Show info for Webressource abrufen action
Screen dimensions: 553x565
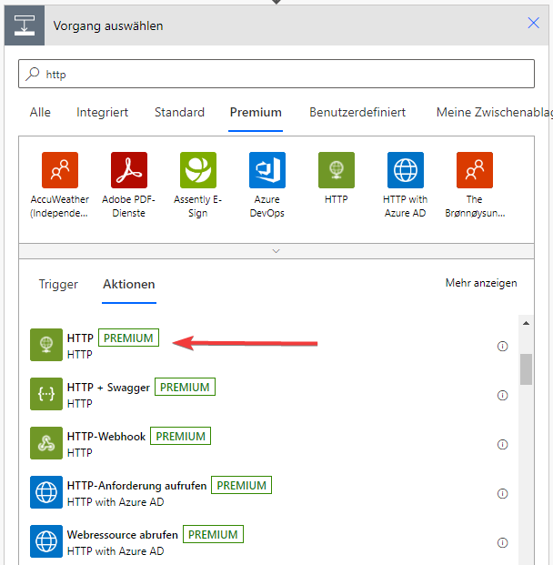point(503,543)
